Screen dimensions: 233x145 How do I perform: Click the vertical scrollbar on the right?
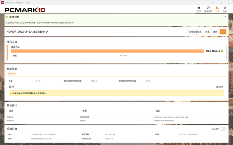231,69
